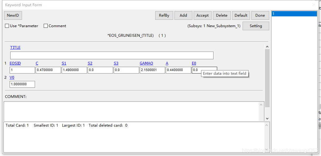Open the TITLE field help link
This screenshot has height=156, width=321.
pyautogui.click(x=15, y=48)
